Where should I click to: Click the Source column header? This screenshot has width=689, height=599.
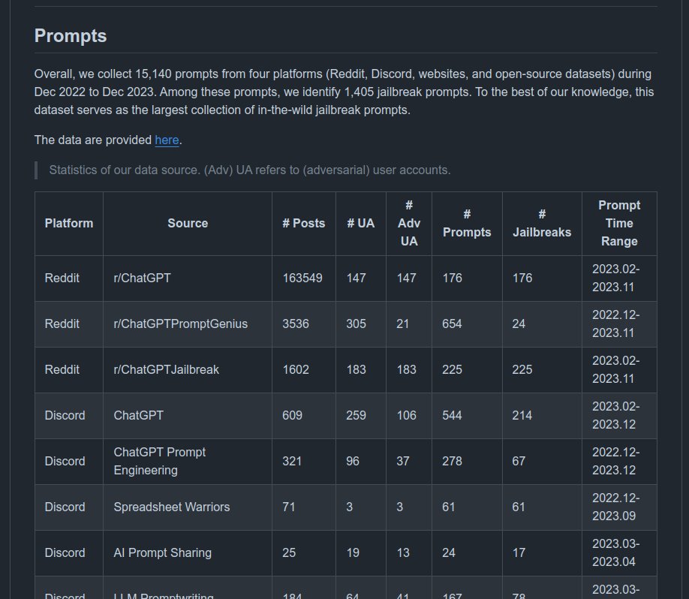pos(188,223)
